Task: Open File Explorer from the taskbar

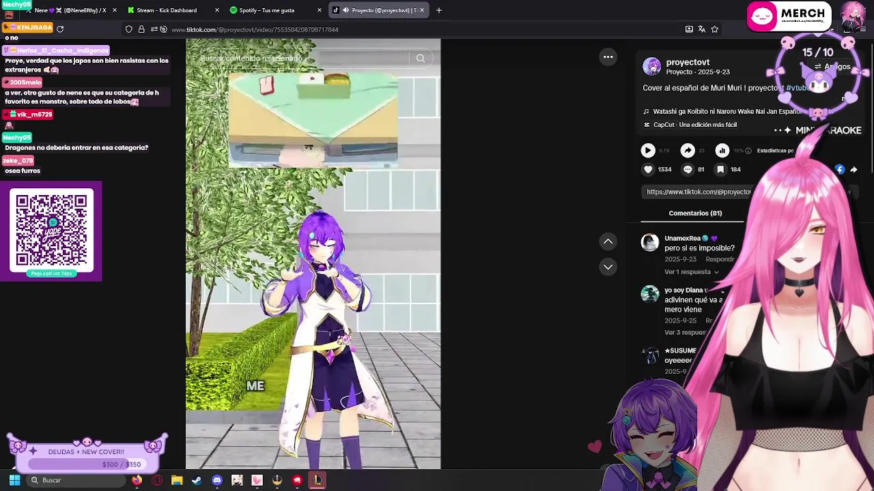Action: [177, 480]
